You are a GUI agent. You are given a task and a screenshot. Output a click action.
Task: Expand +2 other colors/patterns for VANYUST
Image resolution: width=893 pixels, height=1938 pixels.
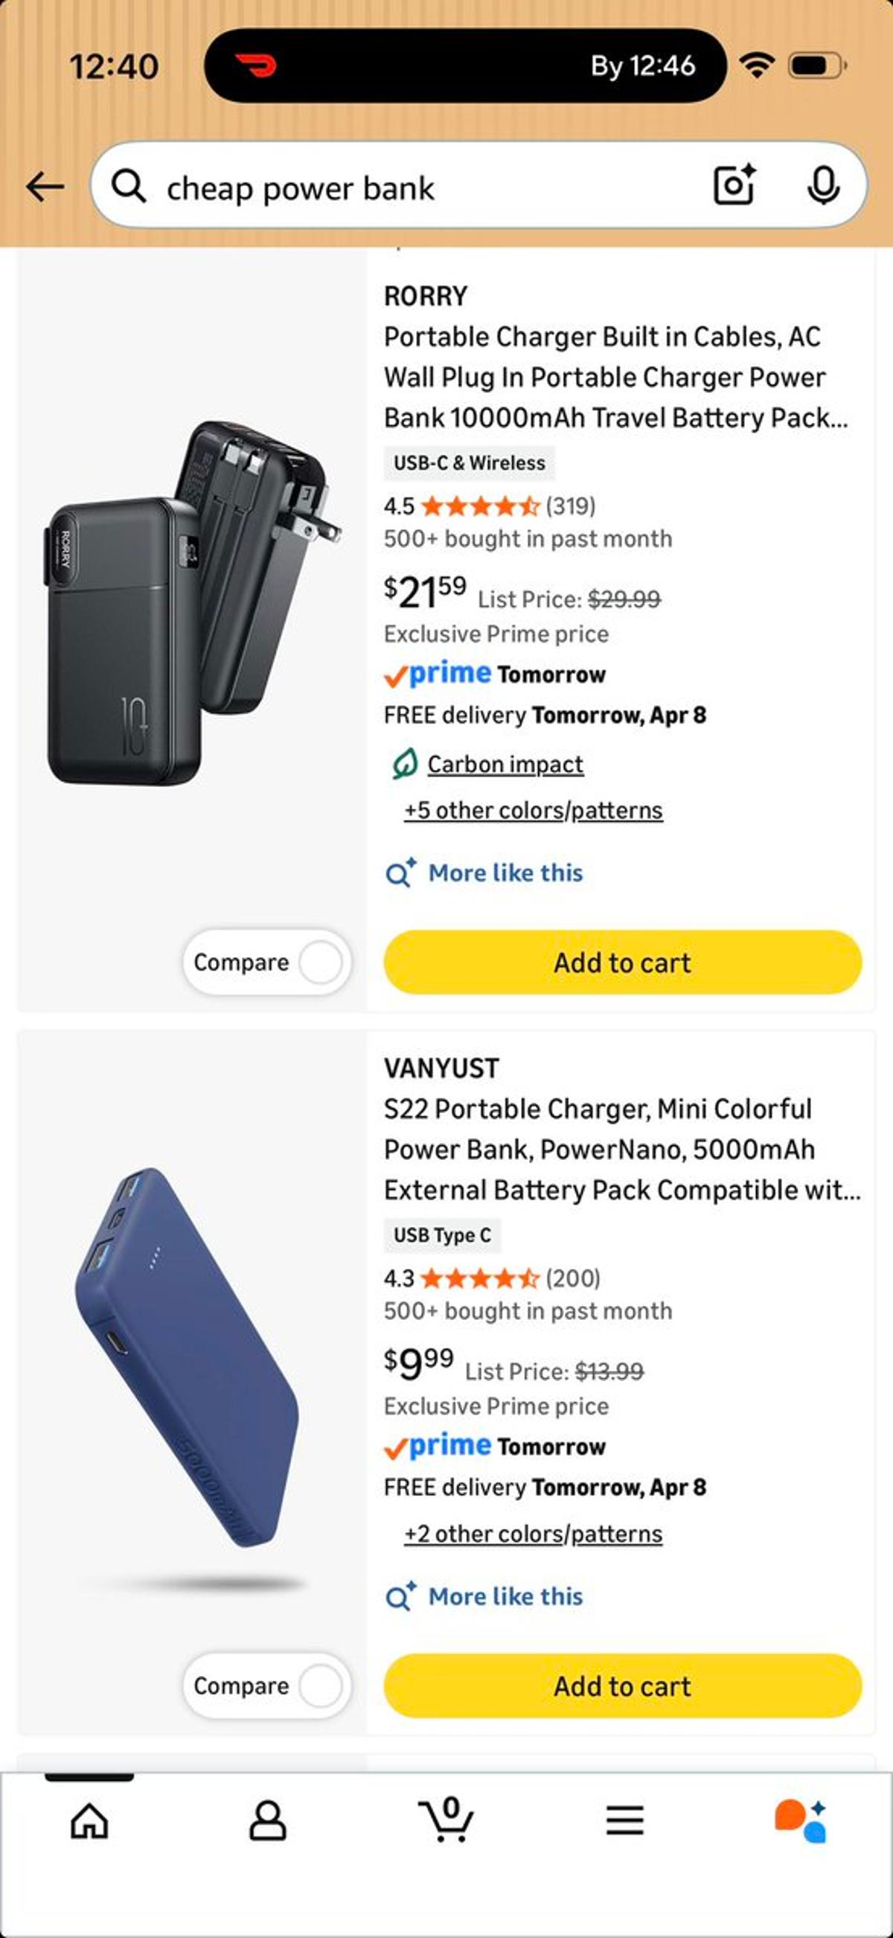[x=533, y=1534]
